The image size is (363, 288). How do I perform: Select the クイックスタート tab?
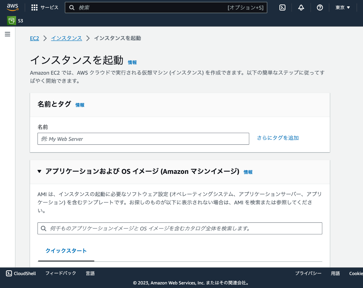pyautogui.click(x=66, y=251)
